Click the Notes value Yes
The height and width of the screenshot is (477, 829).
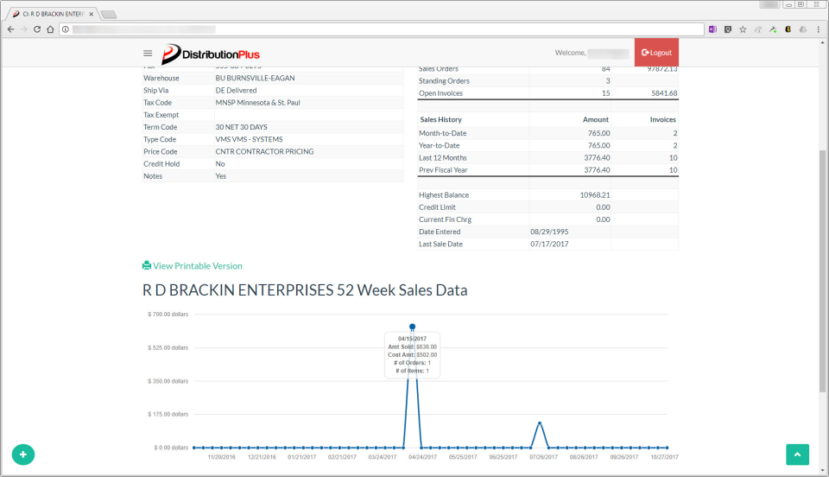pyautogui.click(x=220, y=176)
